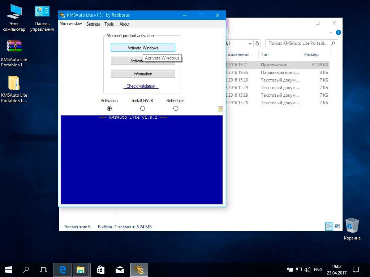Switch input language ENG indicator
This screenshot has width=370, height=277.
click(x=318, y=270)
